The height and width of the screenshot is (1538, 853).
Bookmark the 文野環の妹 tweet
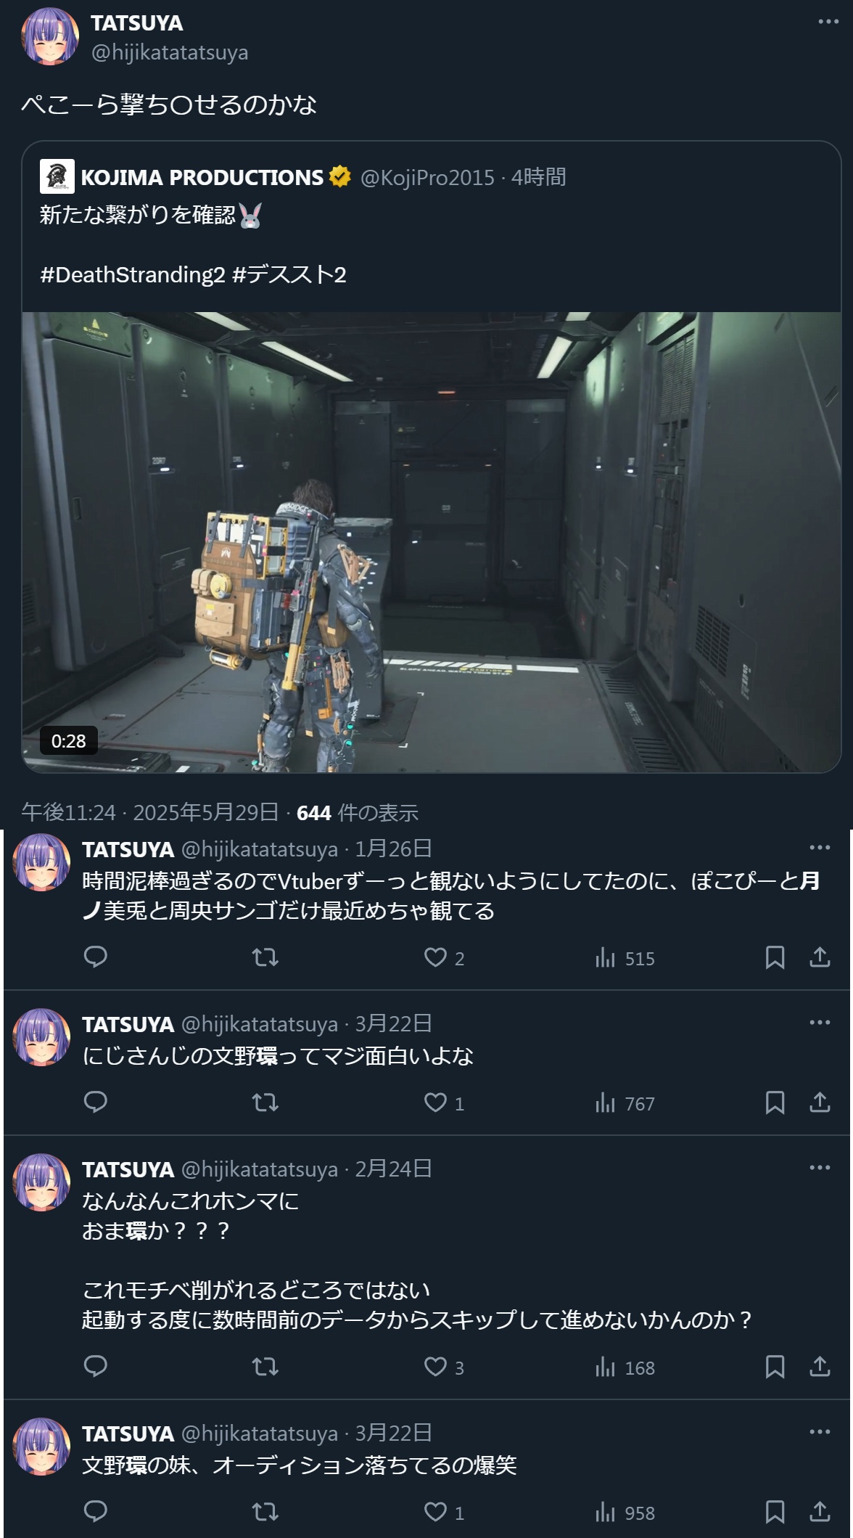pos(775,1512)
